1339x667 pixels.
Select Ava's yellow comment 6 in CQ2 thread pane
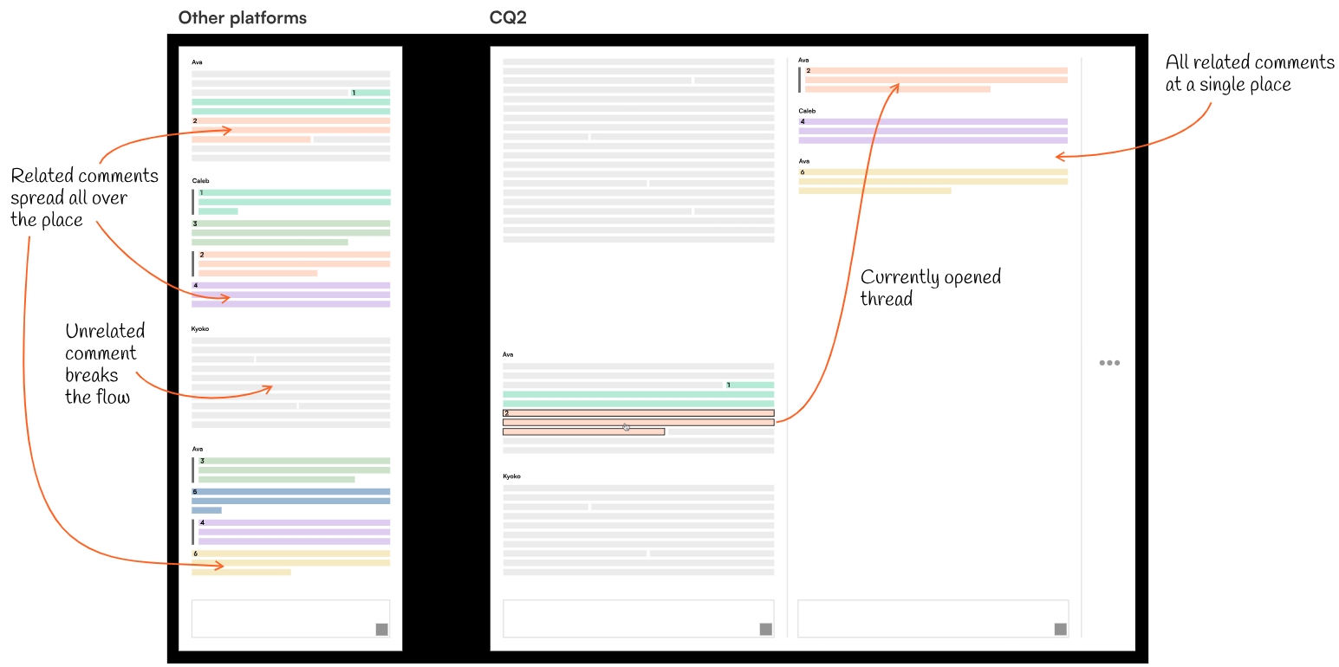click(933, 181)
